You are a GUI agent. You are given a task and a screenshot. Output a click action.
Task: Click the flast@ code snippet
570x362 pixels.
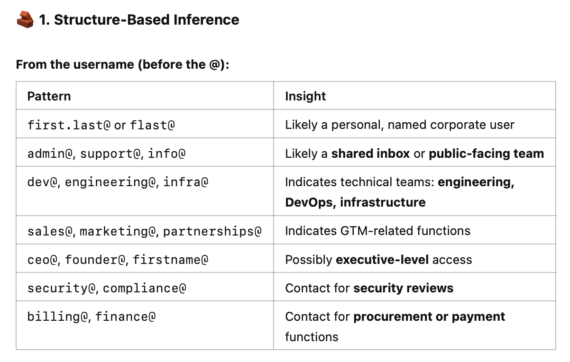153,125
